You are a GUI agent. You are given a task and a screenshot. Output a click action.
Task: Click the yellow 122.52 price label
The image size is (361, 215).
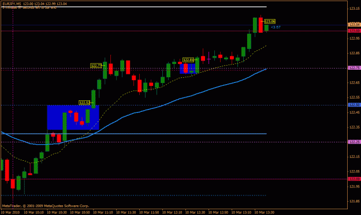[x=84, y=103]
